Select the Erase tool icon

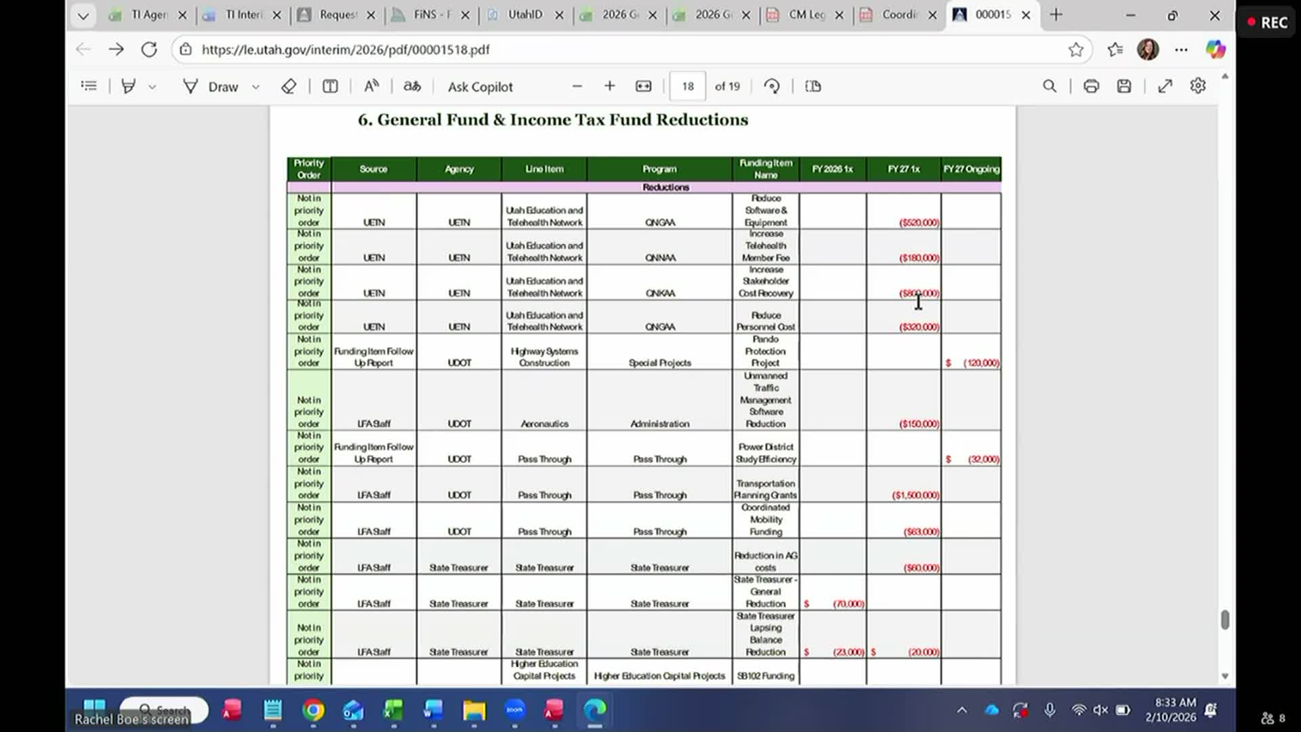pyautogui.click(x=289, y=86)
